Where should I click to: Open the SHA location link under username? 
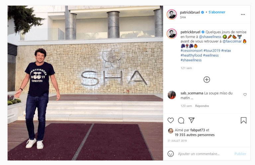183,17
